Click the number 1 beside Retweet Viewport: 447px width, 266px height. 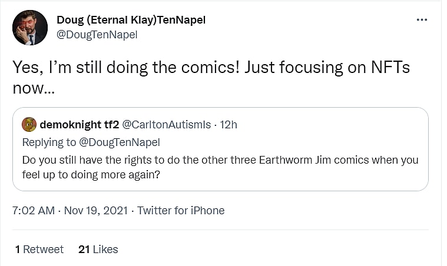click(18, 250)
